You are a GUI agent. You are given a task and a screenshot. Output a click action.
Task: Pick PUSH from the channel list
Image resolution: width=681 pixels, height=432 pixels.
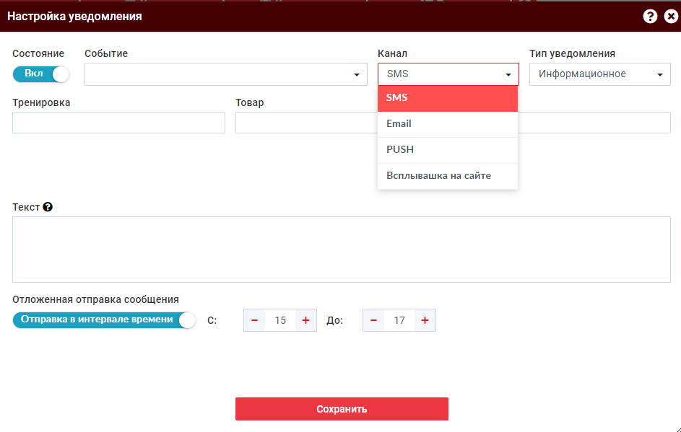448,150
